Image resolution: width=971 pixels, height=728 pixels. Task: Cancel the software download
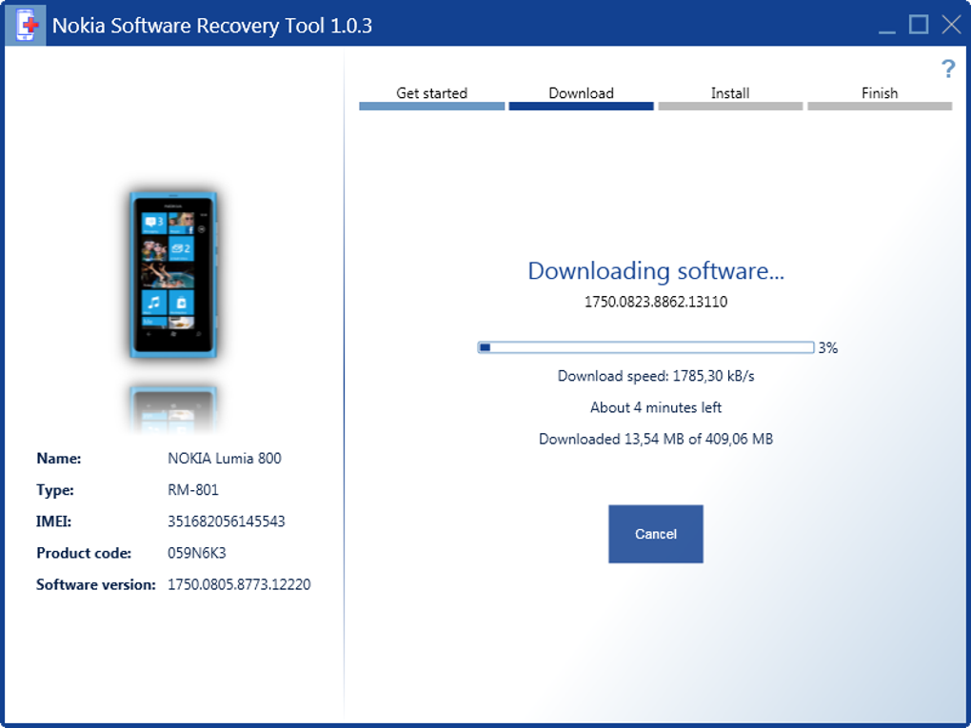655,534
